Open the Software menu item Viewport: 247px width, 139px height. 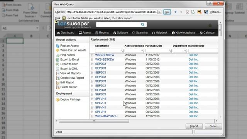[x=120, y=32]
